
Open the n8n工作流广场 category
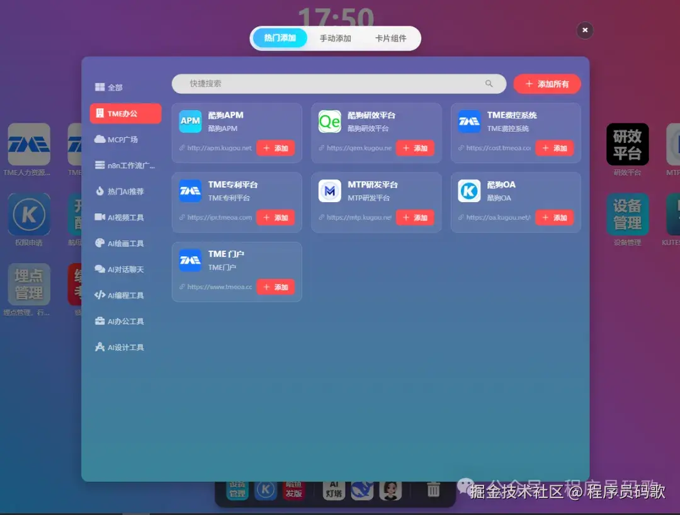coord(125,165)
